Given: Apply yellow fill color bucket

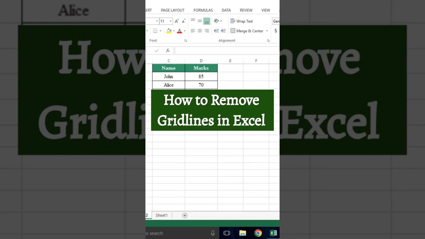Looking at the screenshot, I should point(169,31).
